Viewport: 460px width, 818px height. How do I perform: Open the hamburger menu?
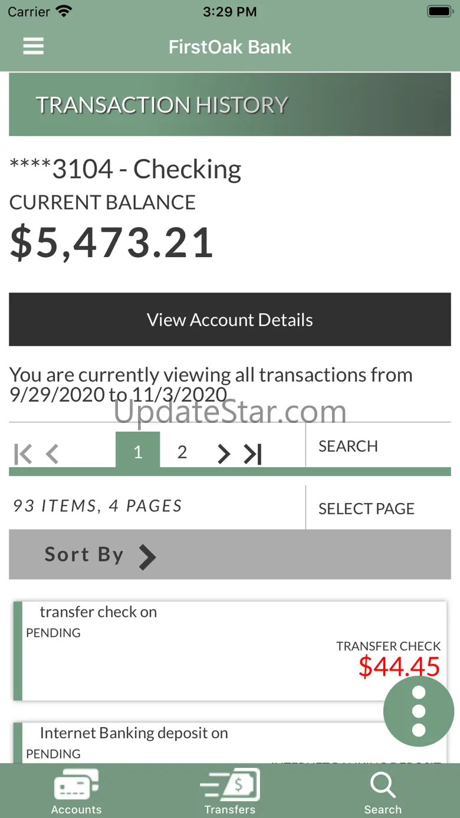(34, 47)
